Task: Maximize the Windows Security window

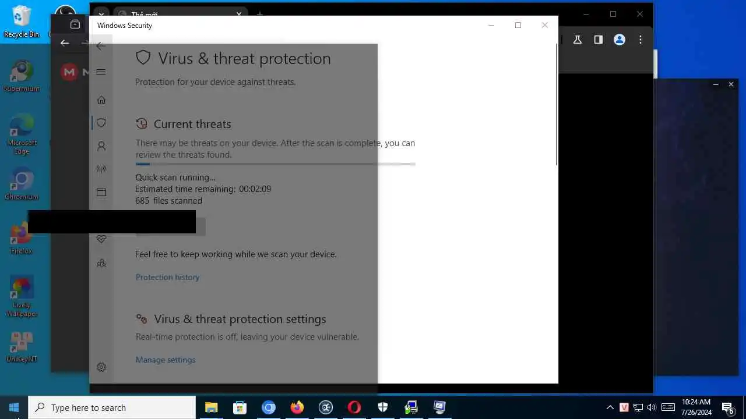Action: click(x=518, y=25)
